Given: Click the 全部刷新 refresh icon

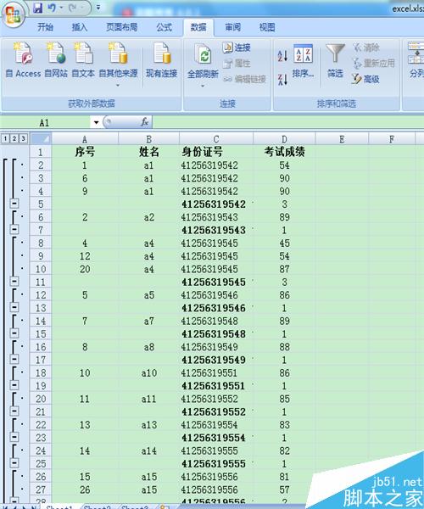Looking at the screenshot, I should pos(203,54).
